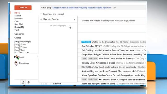
Task: Open the Trash folder
Action: coord(17,30)
